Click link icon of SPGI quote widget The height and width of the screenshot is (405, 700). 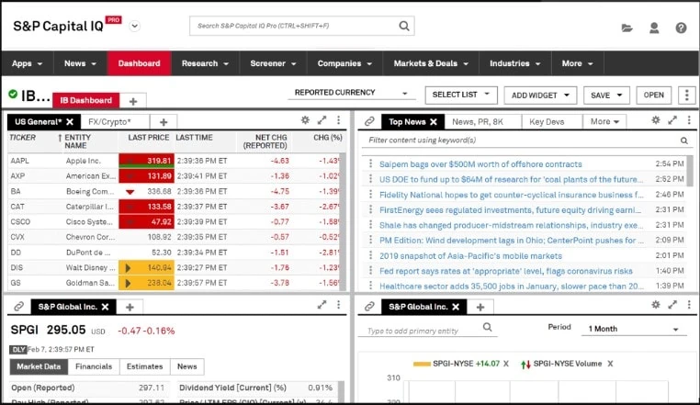[18, 307]
